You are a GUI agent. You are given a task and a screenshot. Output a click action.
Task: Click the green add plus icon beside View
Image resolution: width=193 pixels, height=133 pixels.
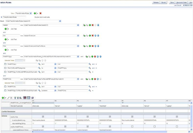[35, 13]
